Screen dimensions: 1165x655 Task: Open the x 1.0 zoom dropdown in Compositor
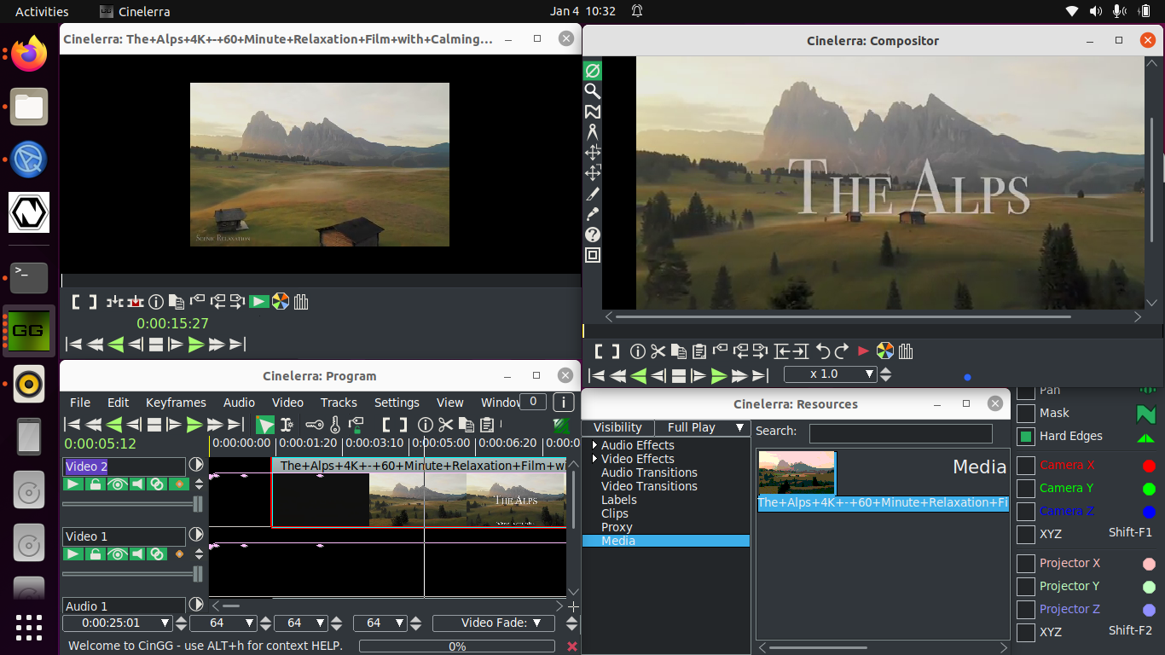830,374
